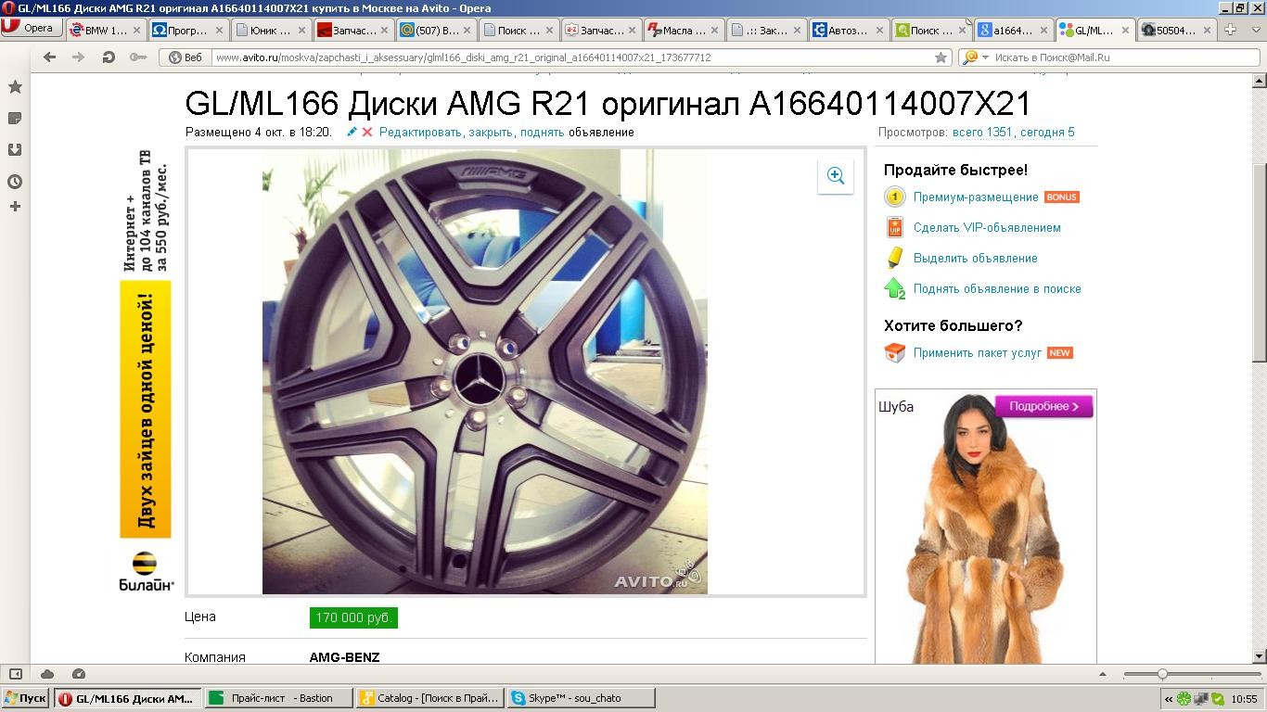The image size is (1267, 712).
Task: Click the red X delete-listing icon
Action: 367,133
